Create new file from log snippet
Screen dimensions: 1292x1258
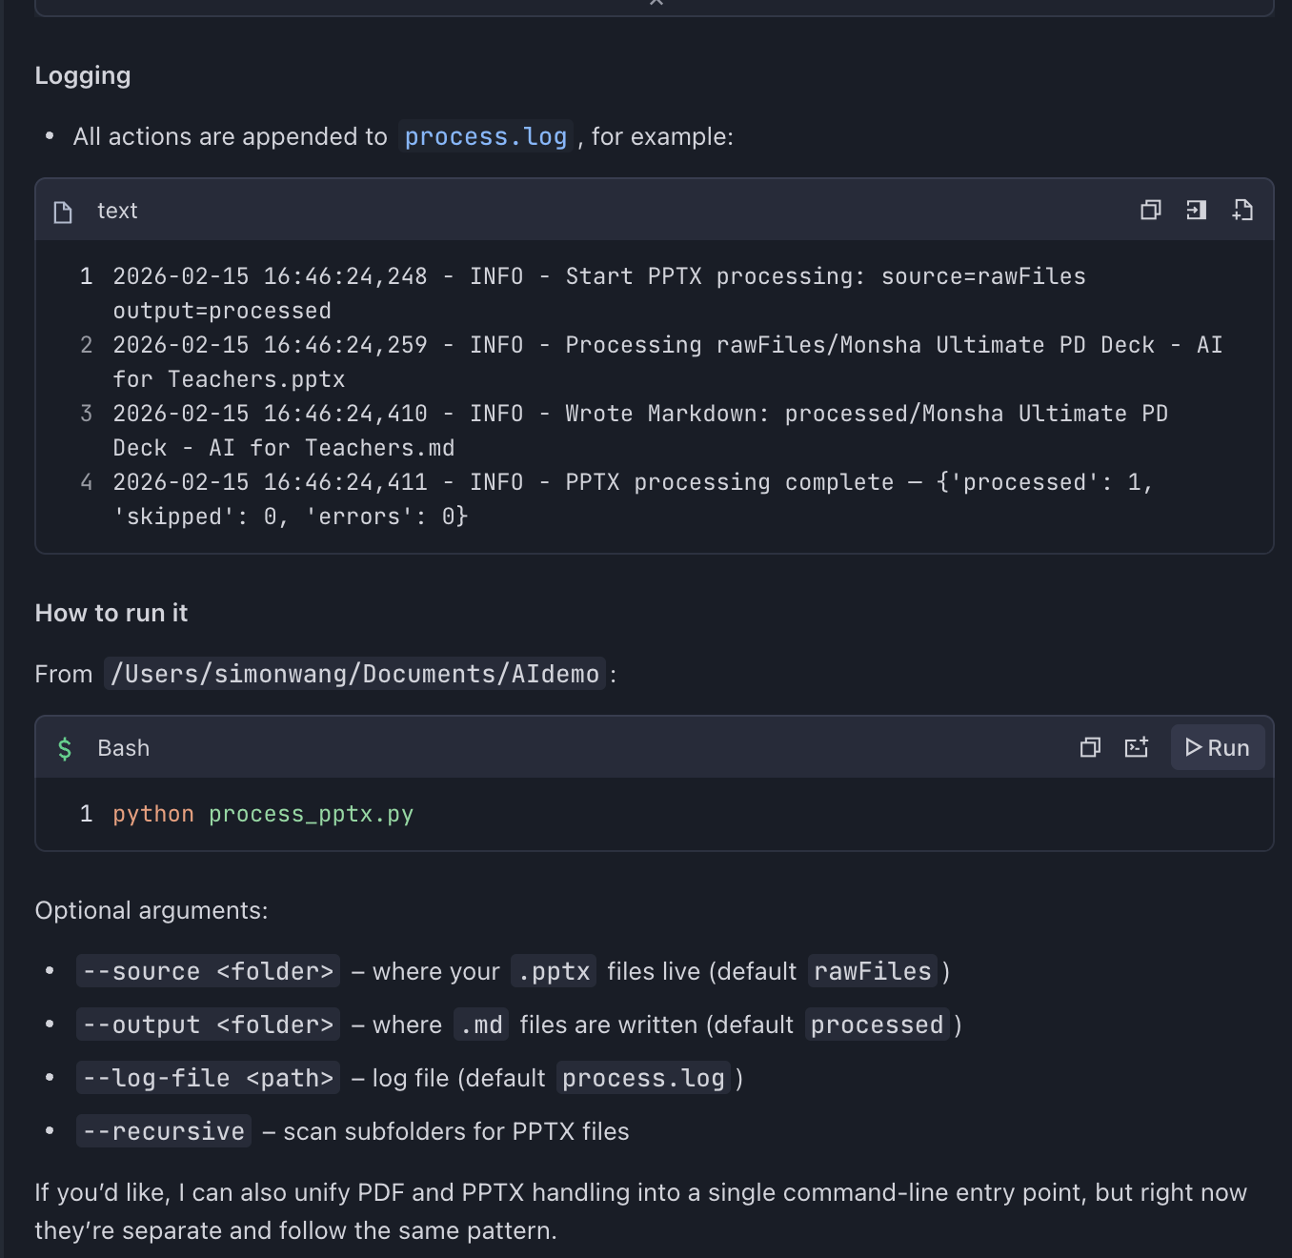point(1242,211)
